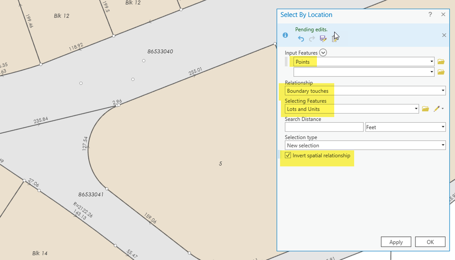Click the blue info icon

(x=285, y=35)
